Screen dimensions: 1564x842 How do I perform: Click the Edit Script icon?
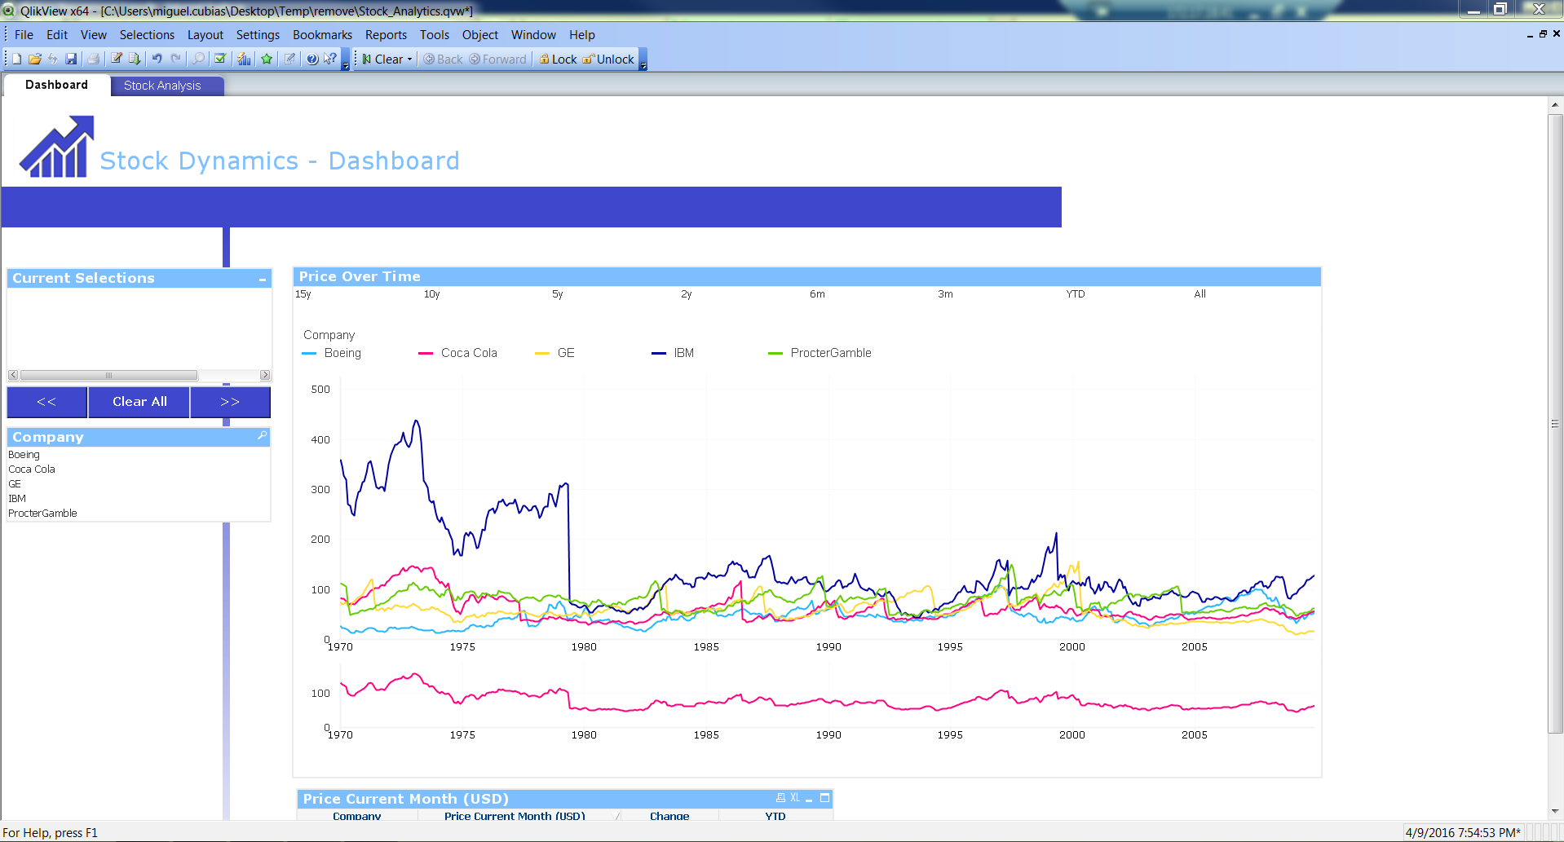117,59
